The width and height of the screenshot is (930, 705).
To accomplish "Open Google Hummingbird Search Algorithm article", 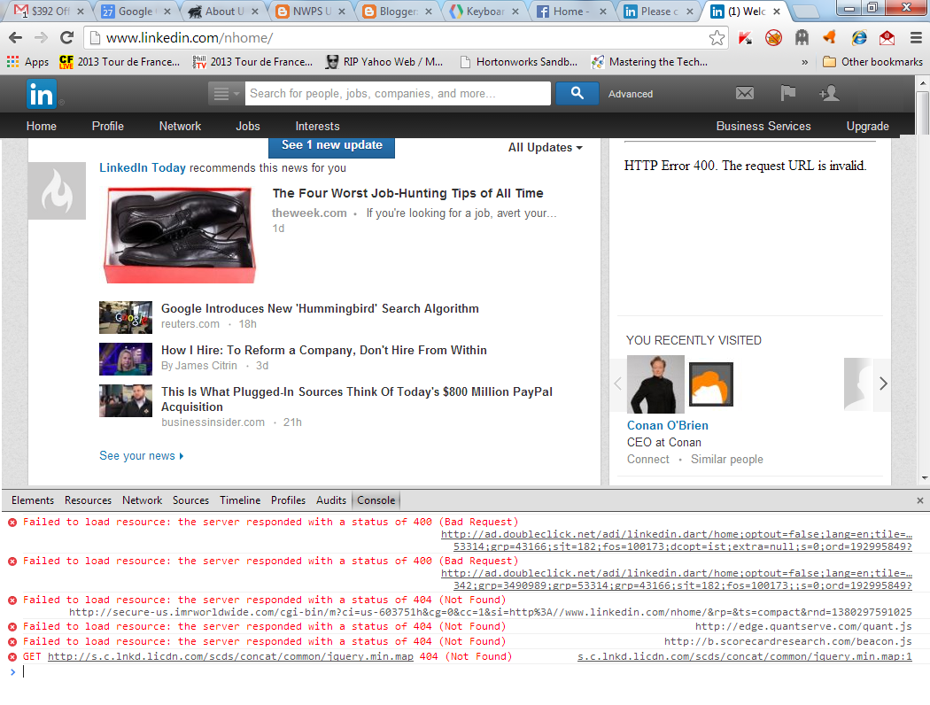I will (x=320, y=308).
